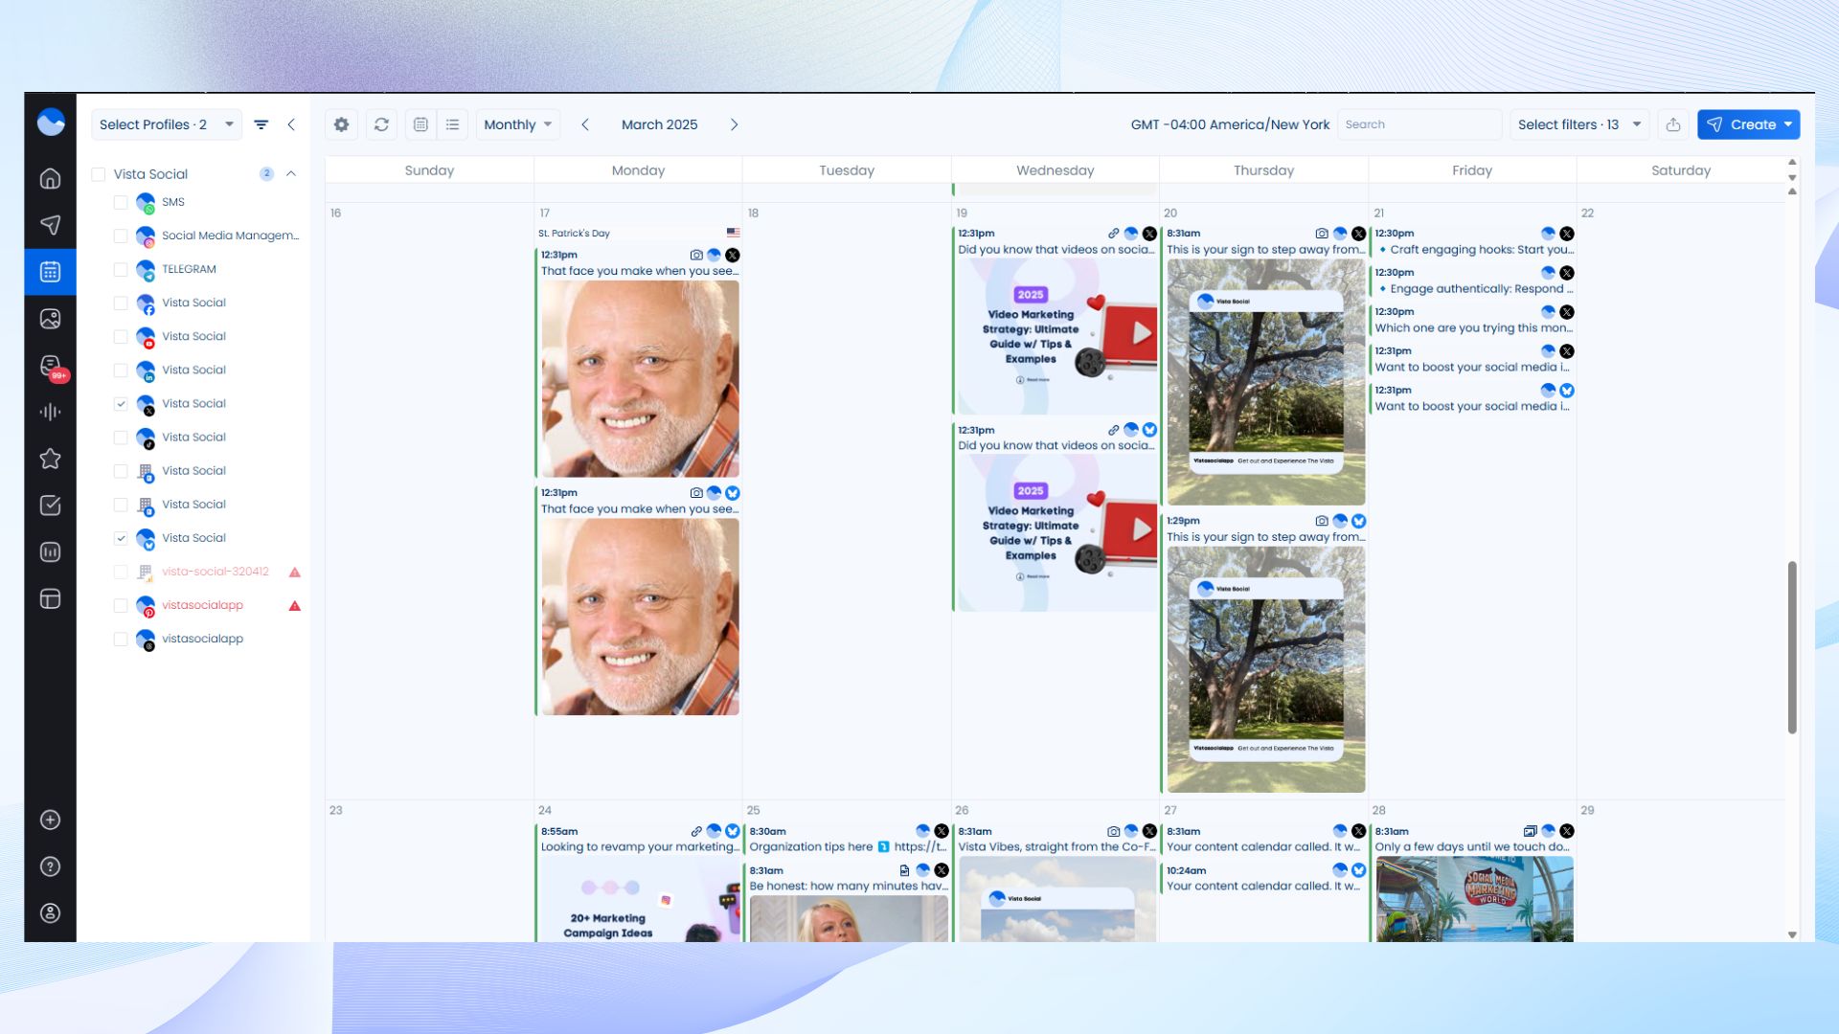Image resolution: width=1839 pixels, height=1034 pixels.
Task: Refresh the calendar with reload icon
Action: click(x=381, y=124)
